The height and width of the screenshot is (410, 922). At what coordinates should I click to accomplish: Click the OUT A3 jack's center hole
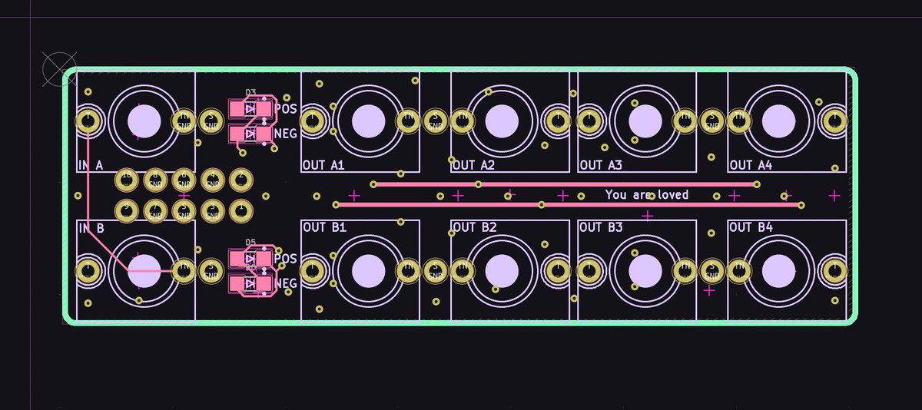pyautogui.click(x=645, y=121)
